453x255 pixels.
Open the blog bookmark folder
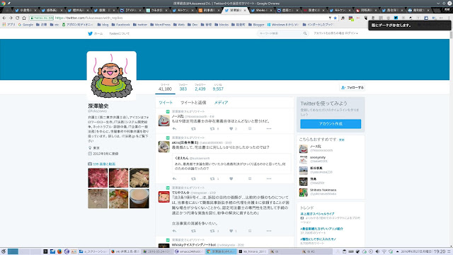pyautogui.click(x=103, y=25)
